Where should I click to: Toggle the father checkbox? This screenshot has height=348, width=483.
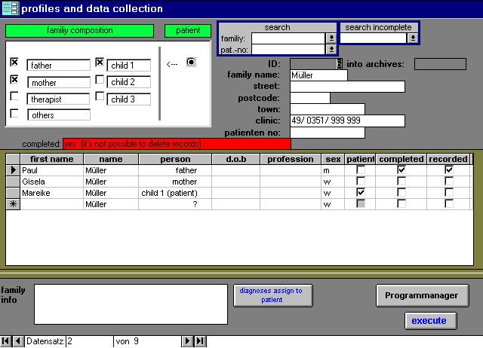click(x=14, y=64)
